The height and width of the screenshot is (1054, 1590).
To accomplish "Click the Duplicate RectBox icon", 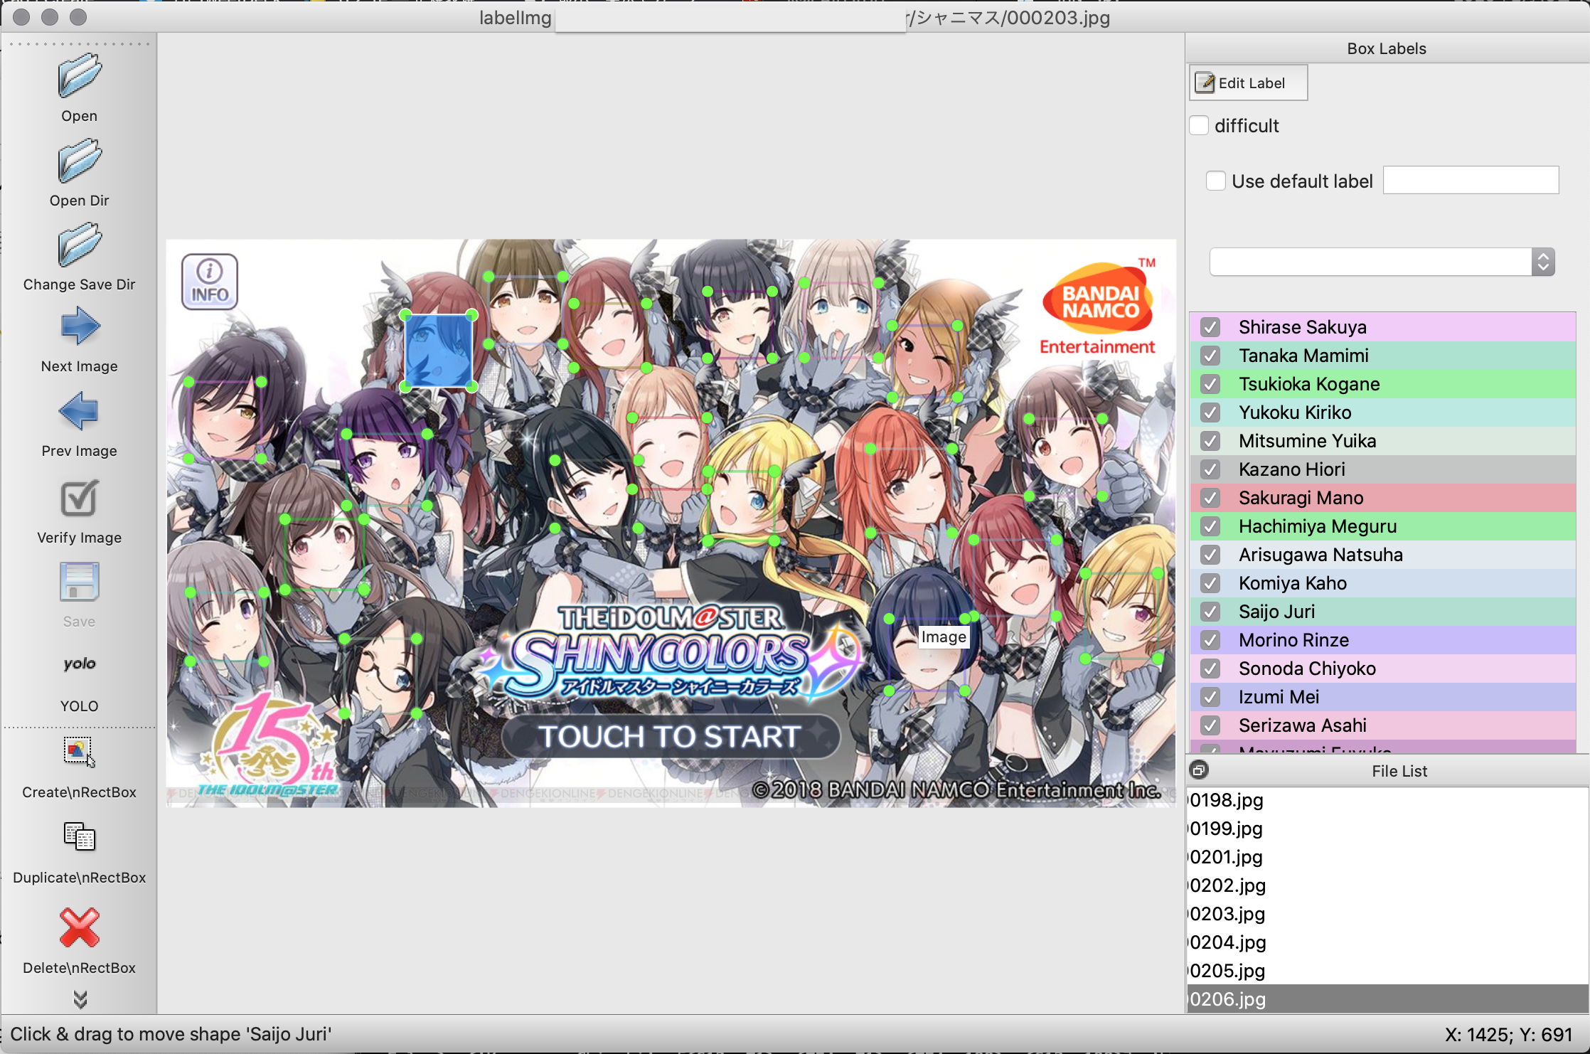I will pos(79,837).
